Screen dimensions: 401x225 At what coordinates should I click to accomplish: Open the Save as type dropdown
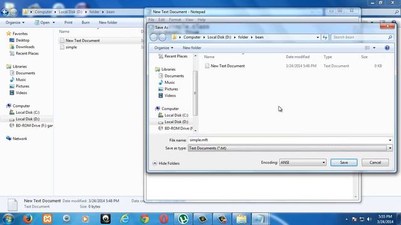[290, 148]
